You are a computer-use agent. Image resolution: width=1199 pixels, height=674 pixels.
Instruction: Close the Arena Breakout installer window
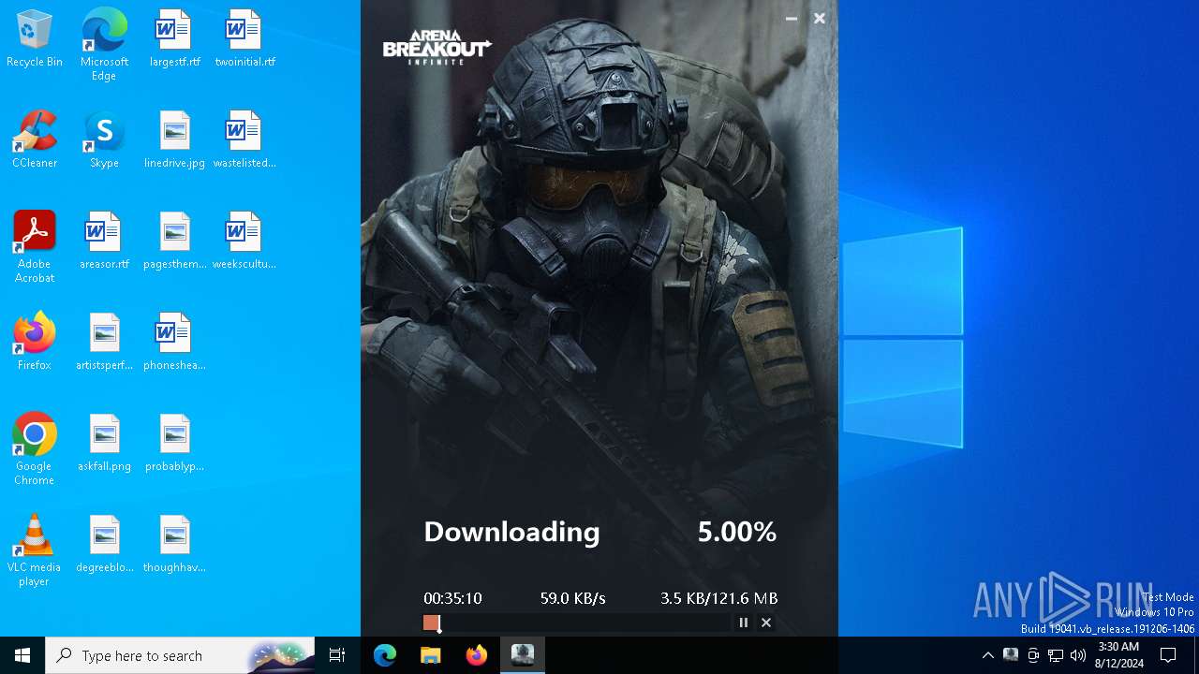(x=820, y=19)
